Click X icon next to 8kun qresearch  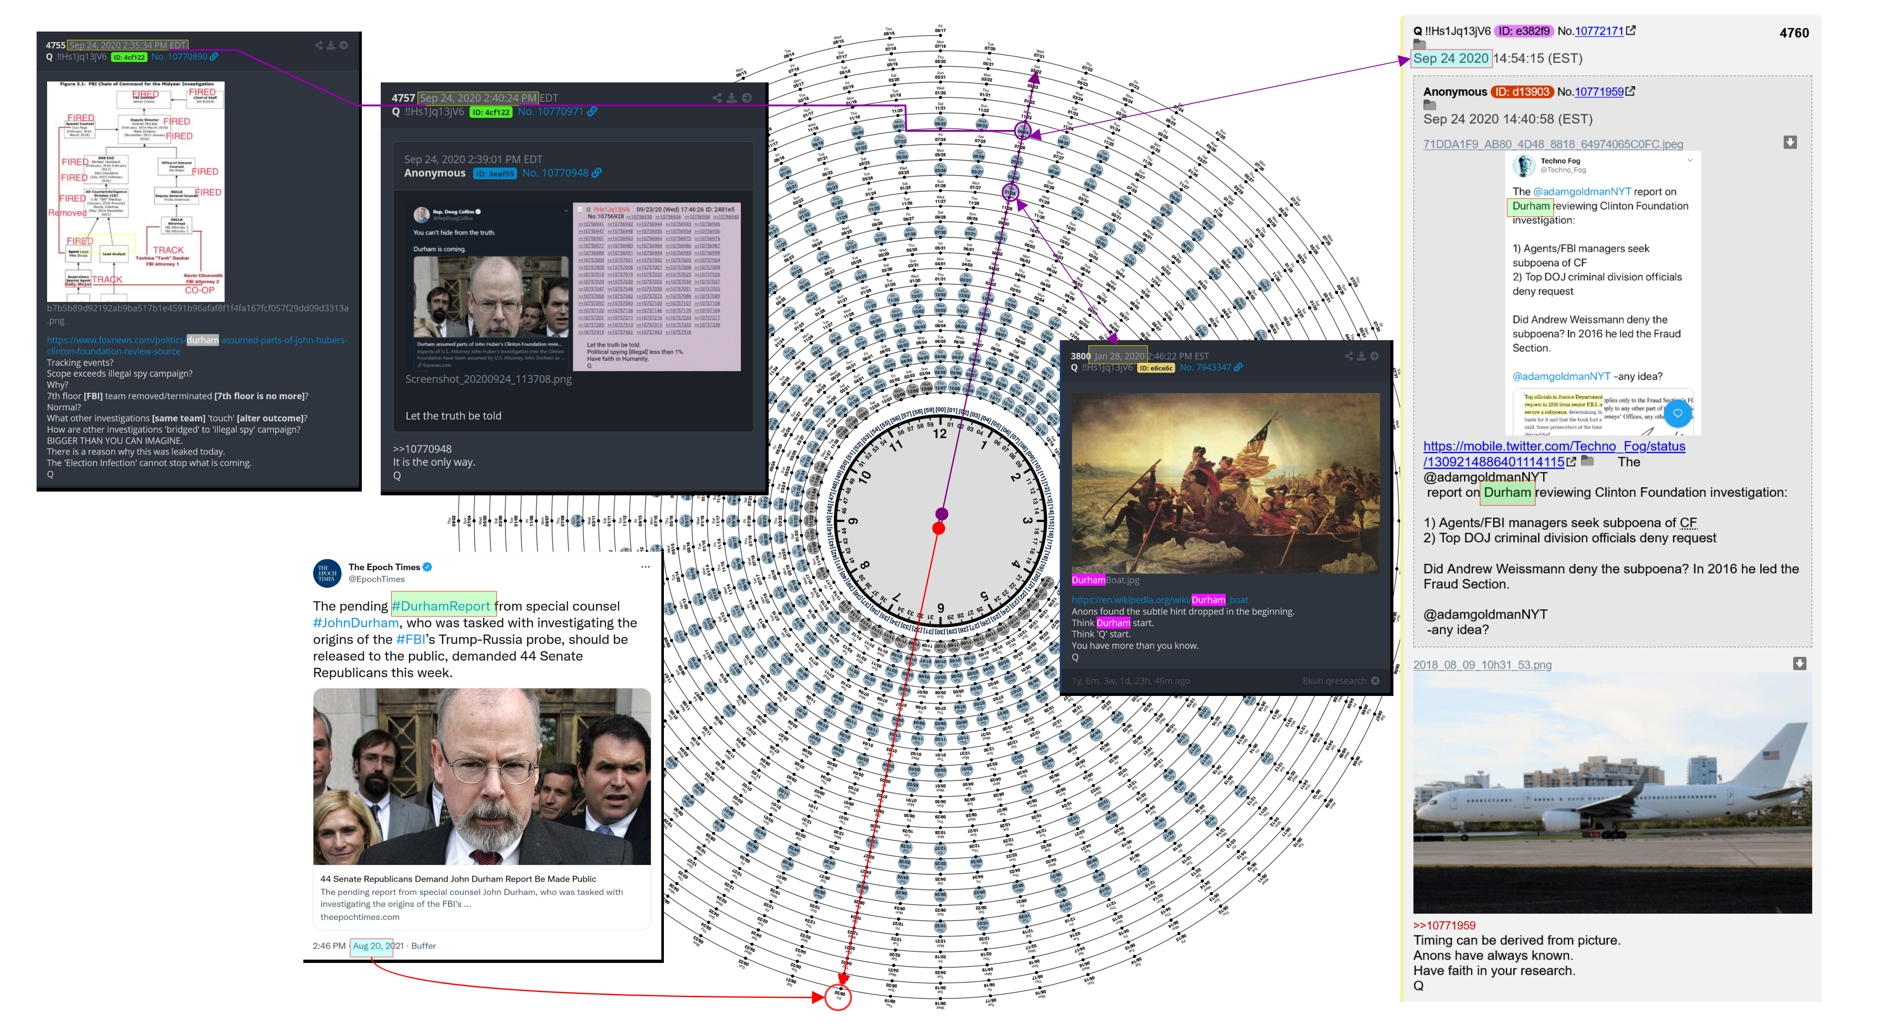point(1376,681)
